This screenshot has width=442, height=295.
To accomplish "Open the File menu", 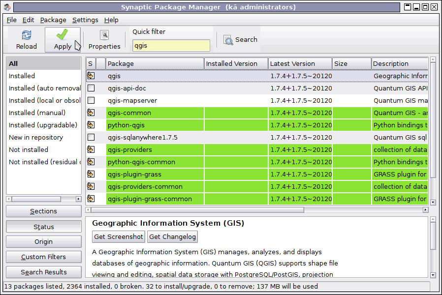I will pyautogui.click(x=11, y=20).
